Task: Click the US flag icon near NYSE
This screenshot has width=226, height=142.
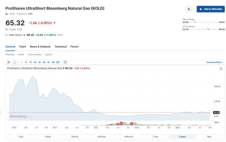Action: coord(7,14)
